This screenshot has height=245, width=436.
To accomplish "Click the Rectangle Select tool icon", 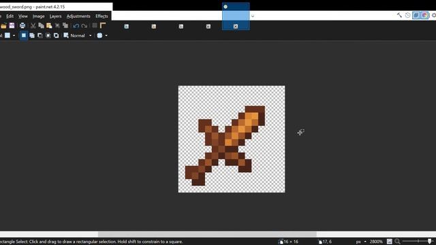I will click(7, 35).
